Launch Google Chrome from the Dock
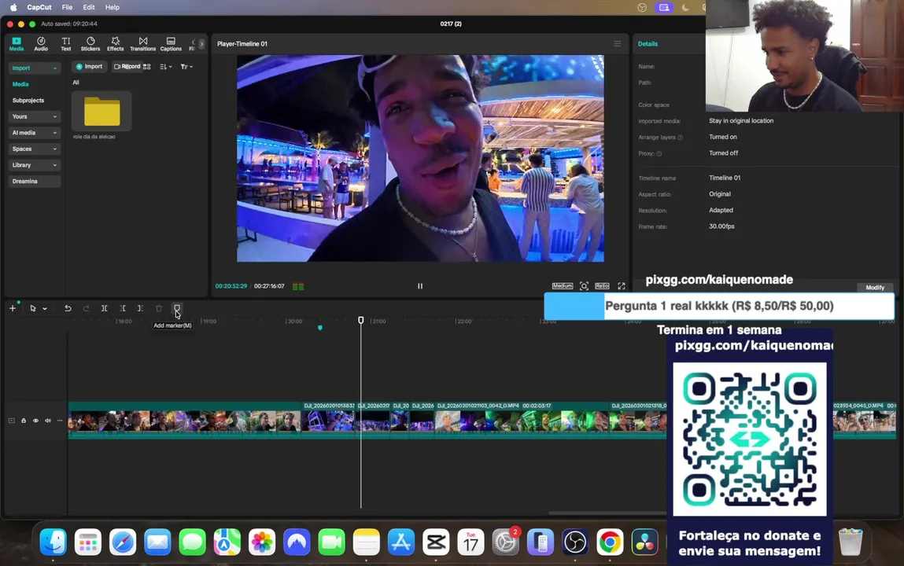The width and height of the screenshot is (904, 566). pyautogui.click(x=610, y=542)
